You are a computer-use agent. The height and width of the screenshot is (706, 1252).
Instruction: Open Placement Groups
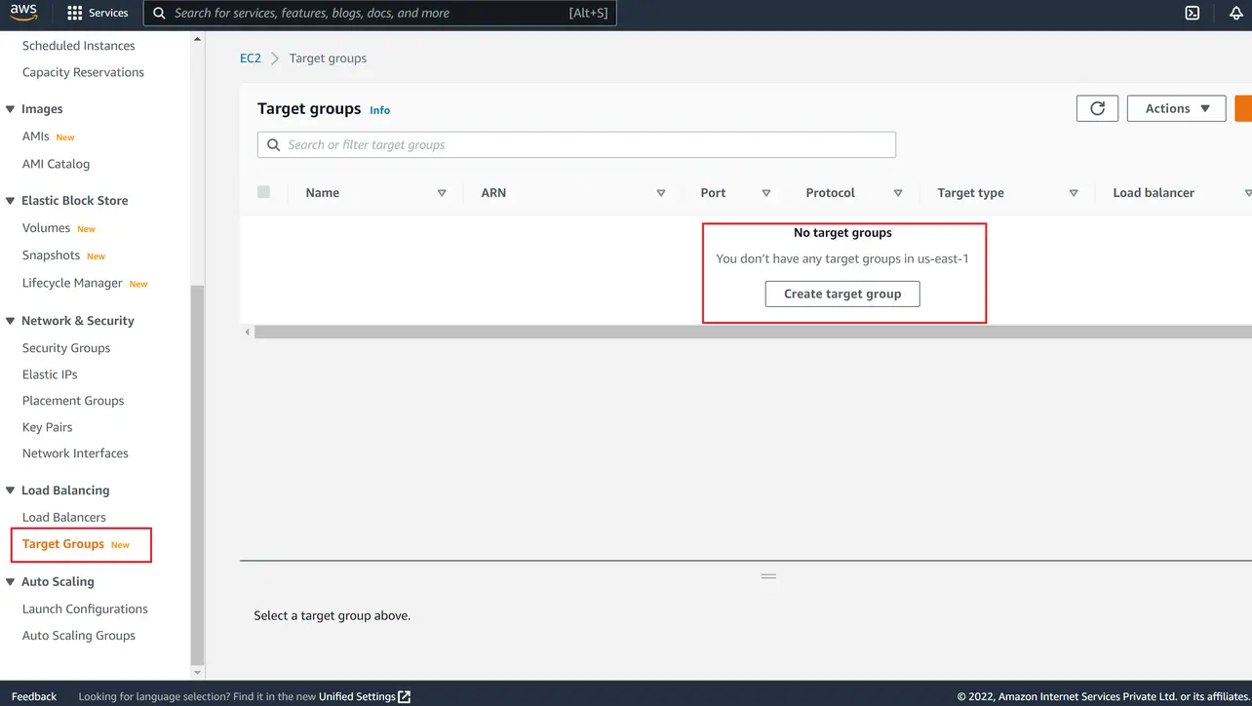[x=73, y=401]
